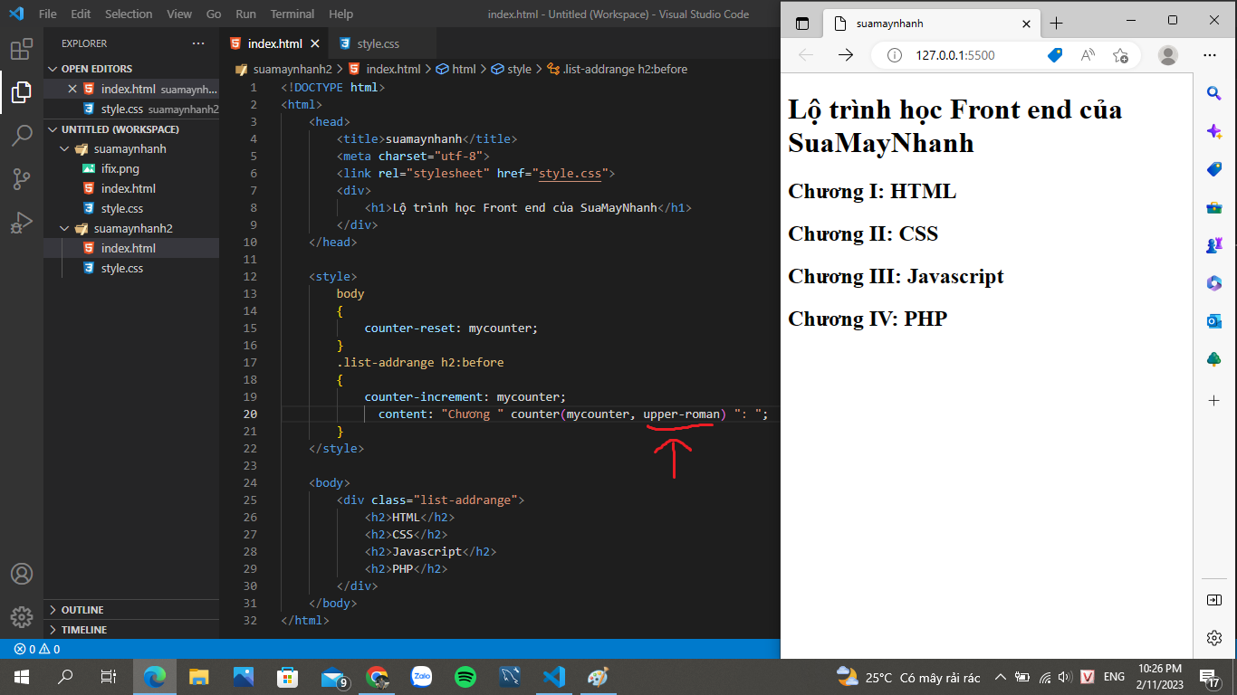This screenshot has height=695, width=1237.
Task: Click Explorer more actions ellipsis
Action: (198, 43)
